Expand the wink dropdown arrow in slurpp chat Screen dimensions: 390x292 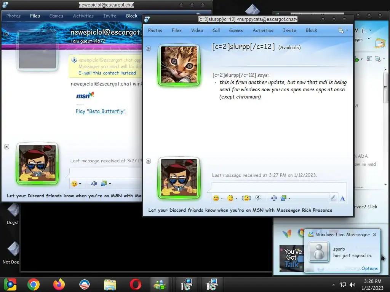(x=236, y=198)
